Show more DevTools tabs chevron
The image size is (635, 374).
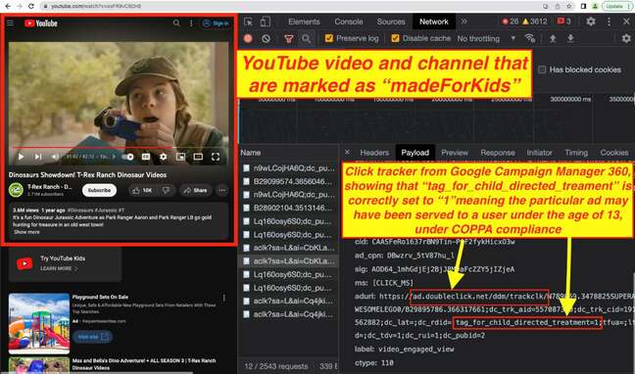464,22
